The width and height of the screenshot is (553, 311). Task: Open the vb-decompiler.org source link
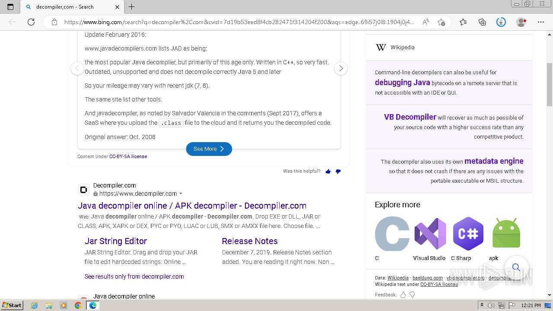click(x=466, y=278)
